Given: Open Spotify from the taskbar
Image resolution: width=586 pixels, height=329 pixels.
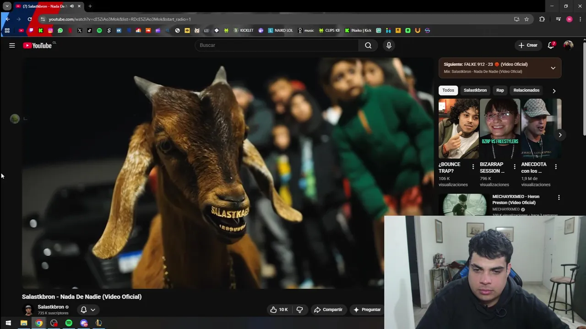Looking at the screenshot, I should click(69, 323).
